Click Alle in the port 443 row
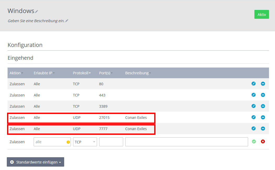The image size is (275, 170). [x=37, y=95]
